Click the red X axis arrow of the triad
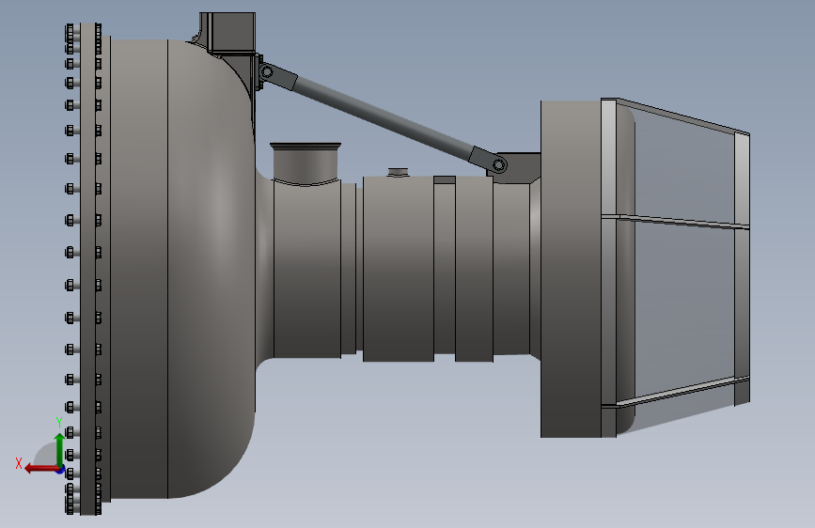The height and width of the screenshot is (528, 815). point(41,469)
